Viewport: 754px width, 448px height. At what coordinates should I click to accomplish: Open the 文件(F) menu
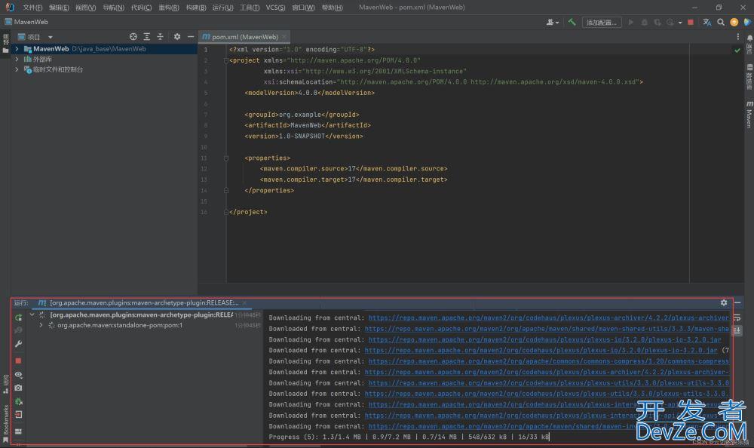click(32, 8)
